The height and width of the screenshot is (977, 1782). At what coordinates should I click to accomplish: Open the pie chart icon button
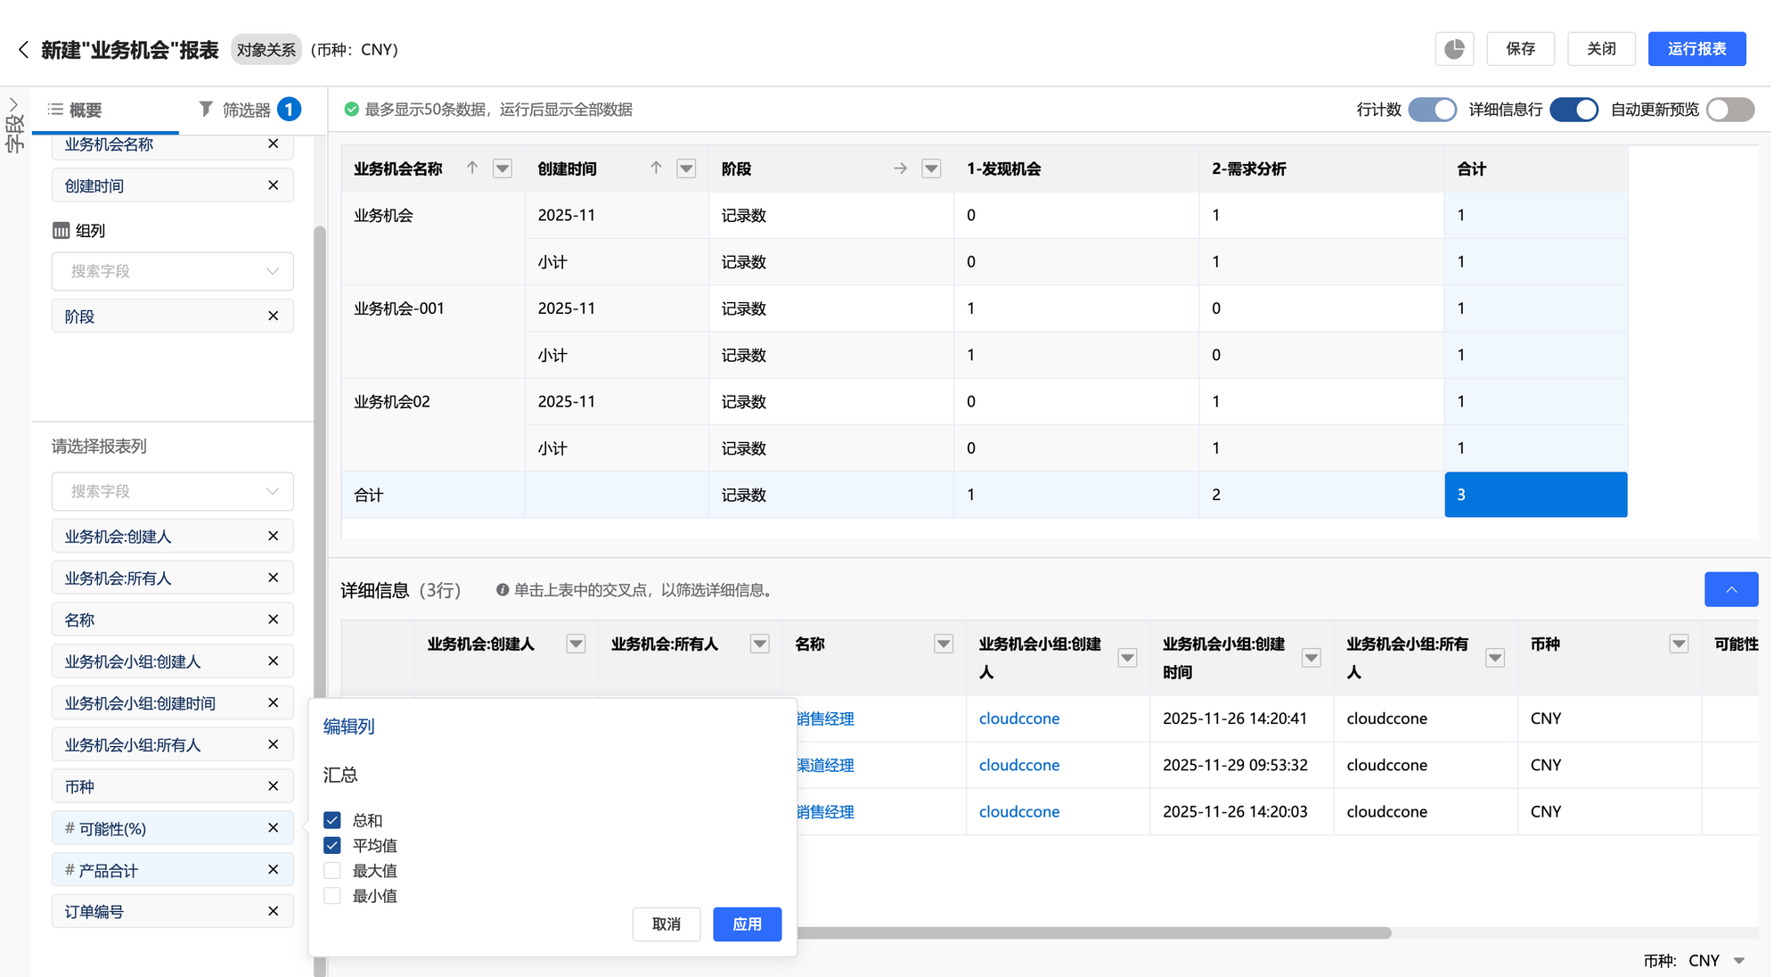point(1454,49)
